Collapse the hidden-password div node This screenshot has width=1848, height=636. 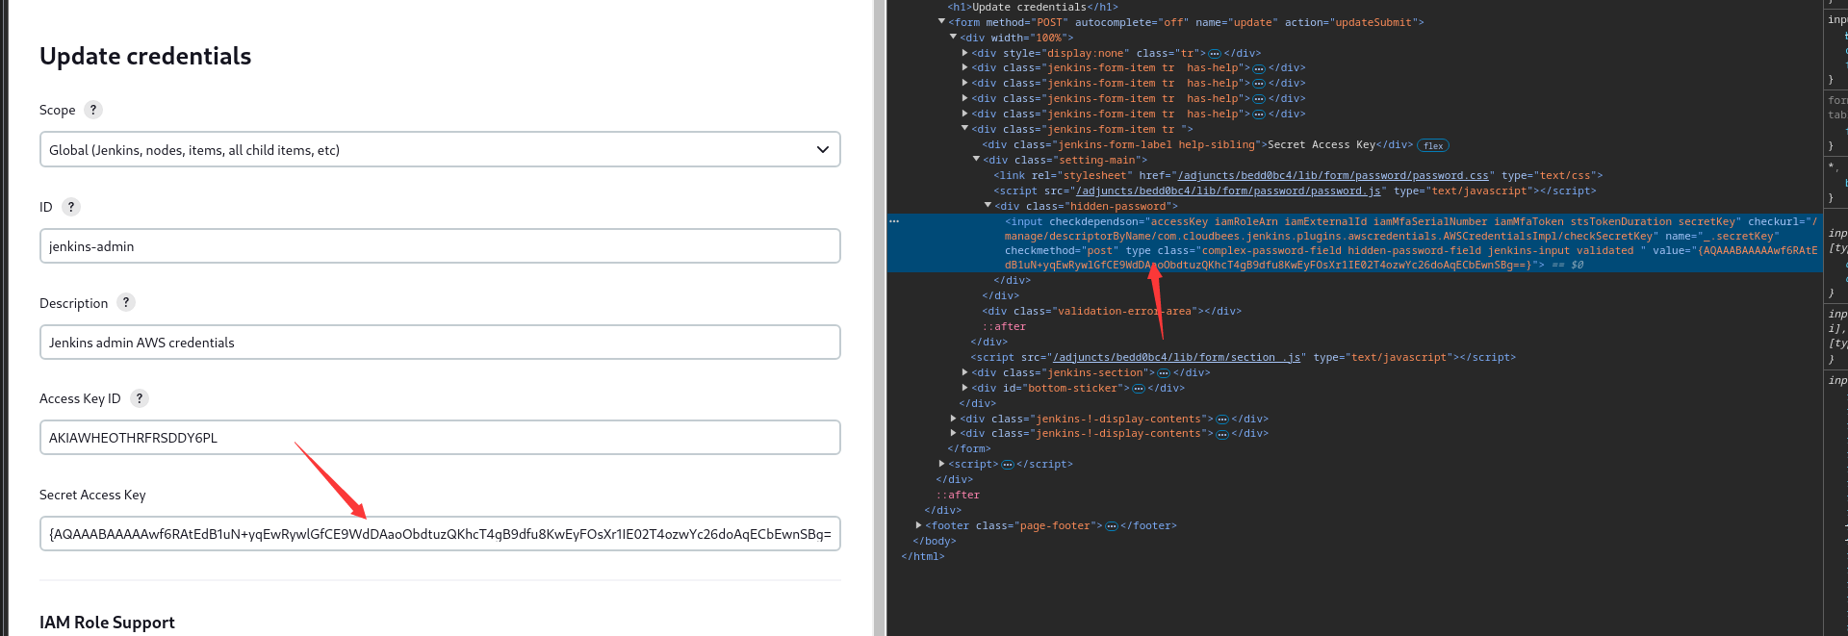pyautogui.click(x=988, y=206)
